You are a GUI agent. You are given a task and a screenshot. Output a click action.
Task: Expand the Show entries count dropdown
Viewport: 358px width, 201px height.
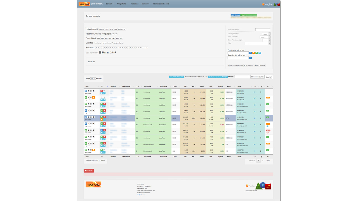pos(93,78)
